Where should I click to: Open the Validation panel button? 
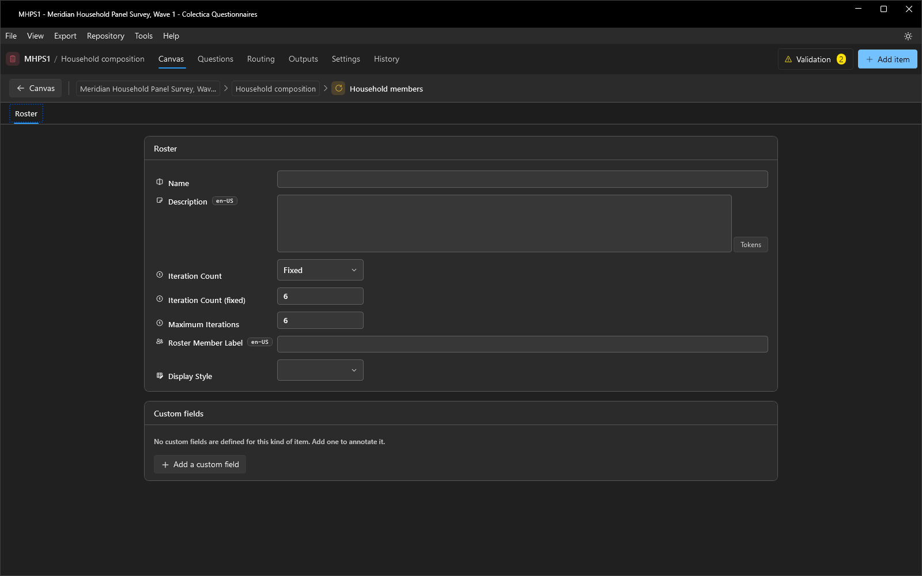(815, 59)
